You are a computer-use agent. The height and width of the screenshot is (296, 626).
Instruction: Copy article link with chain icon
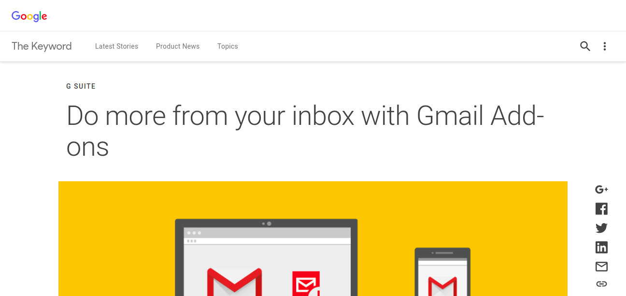[x=601, y=284]
